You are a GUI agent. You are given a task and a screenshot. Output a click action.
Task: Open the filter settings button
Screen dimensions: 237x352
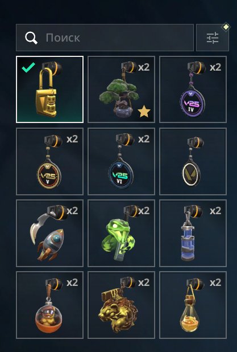point(213,38)
